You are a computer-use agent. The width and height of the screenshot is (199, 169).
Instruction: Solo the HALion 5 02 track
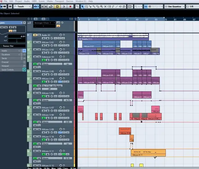[x=39, y=50]
